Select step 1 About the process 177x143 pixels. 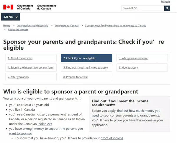pyautogui.click(x=31, y=58)
